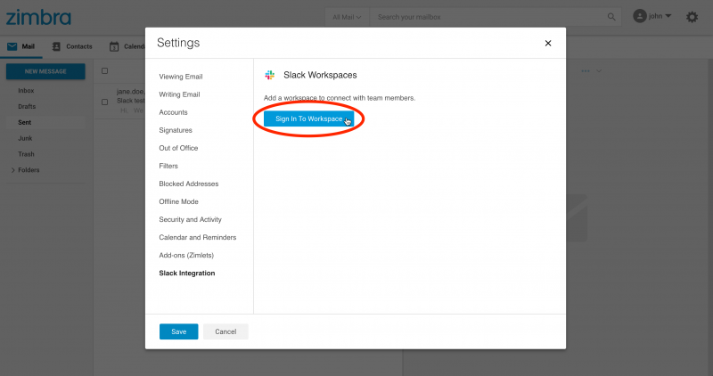713x376 pixels.
Task: Select the Filters settings section
Action: 168,166
